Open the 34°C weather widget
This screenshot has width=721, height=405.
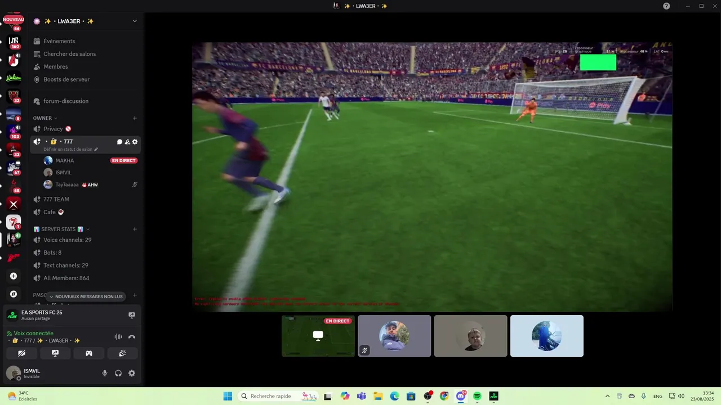click(23, 396)
